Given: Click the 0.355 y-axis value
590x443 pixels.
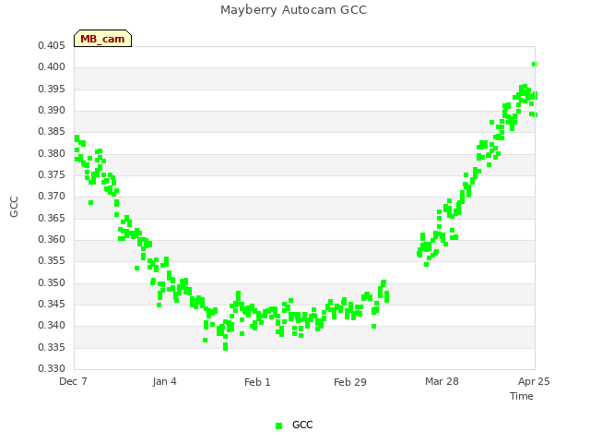Looking at the screenshot, I should 52,261.
